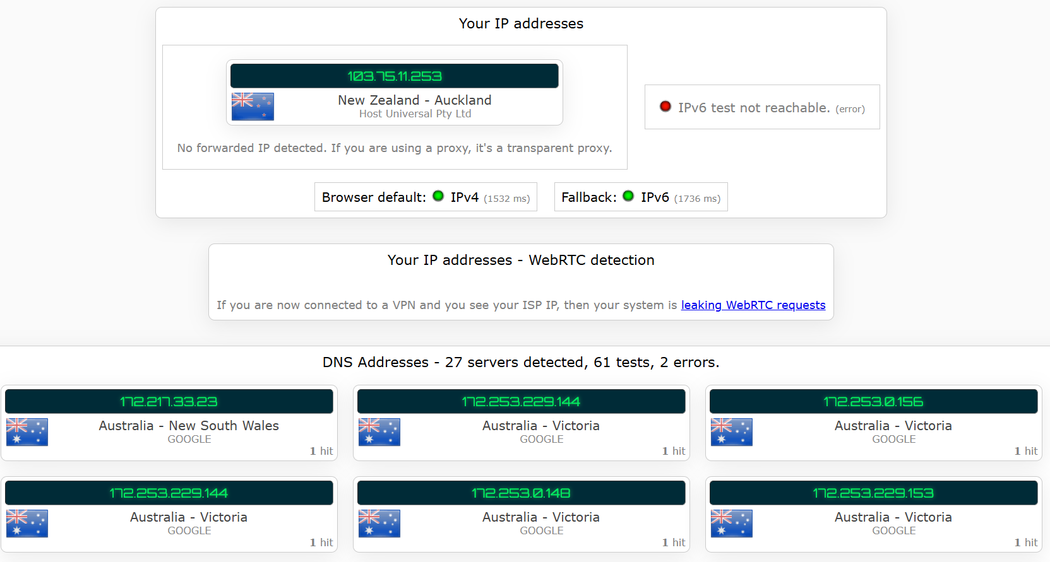Click Australia flag beside 172.217.33.23
1050x562 pixels.
tap(27, 432)
